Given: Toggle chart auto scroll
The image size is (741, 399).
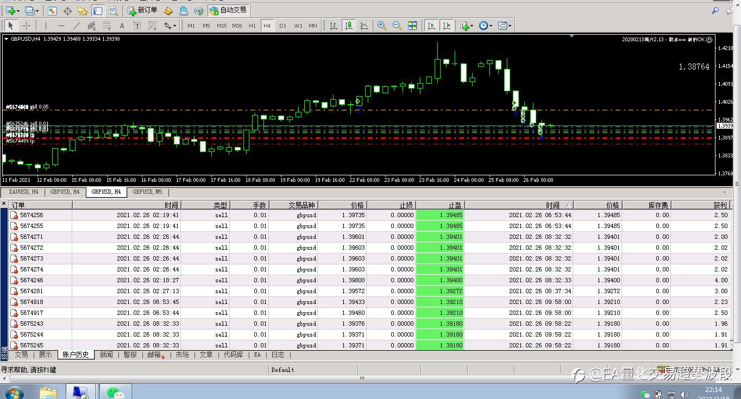Looking at the screenshot, I should tap(431, 26).
